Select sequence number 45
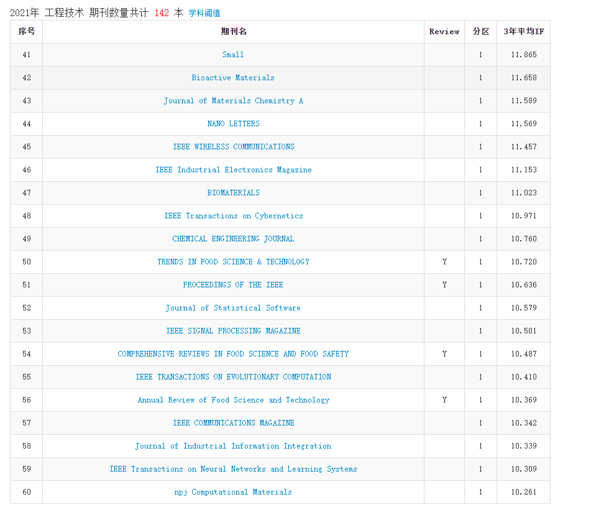This screenshot has width=591, height=507. click(27, 147)
